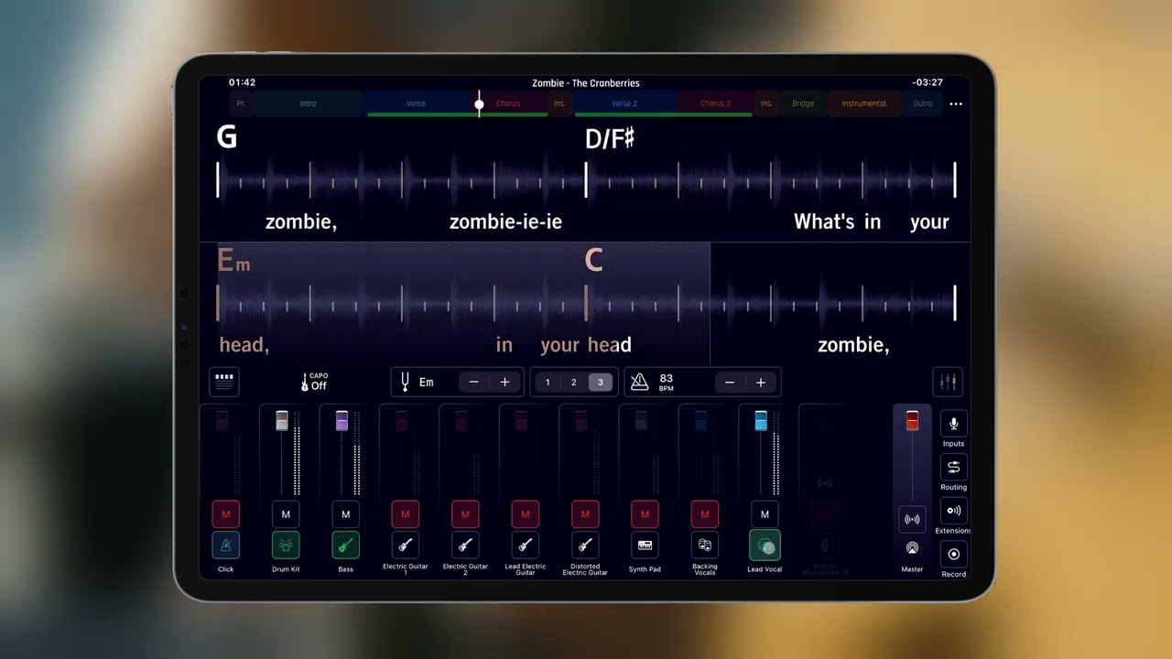Image resolution: width=1172 pixels, height=659 pixels.
Task: Jump to the Intro section
Action: [308, 104]
